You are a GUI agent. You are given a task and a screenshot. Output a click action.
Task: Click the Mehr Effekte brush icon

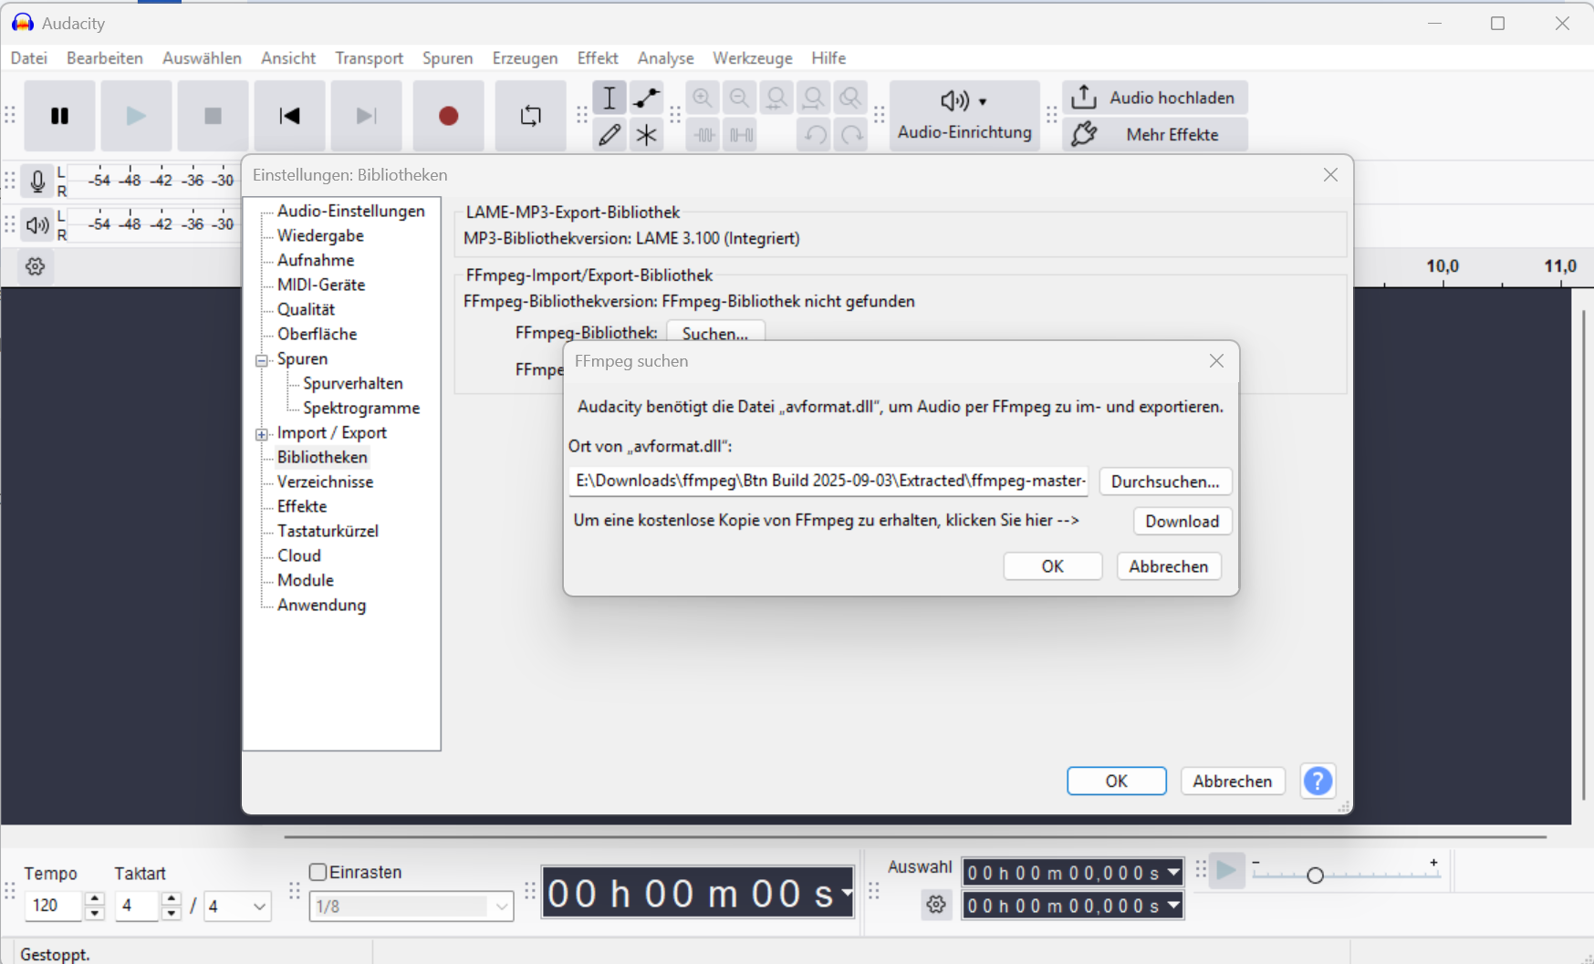pyautogui.click(x=1085, y=134)
